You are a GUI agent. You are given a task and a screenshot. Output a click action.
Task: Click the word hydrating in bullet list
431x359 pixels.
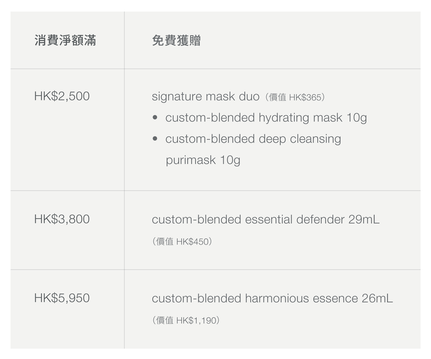tap(284, 118)
